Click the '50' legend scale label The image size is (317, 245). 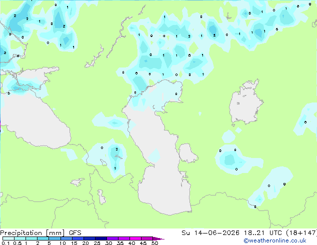click(154, 243)
